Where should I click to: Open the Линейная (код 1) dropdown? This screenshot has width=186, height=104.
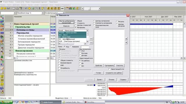pyautogui.click(x=42, y=13)
